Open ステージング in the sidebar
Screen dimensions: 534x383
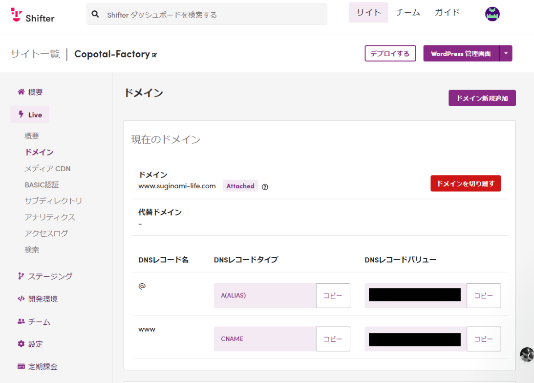45,276
